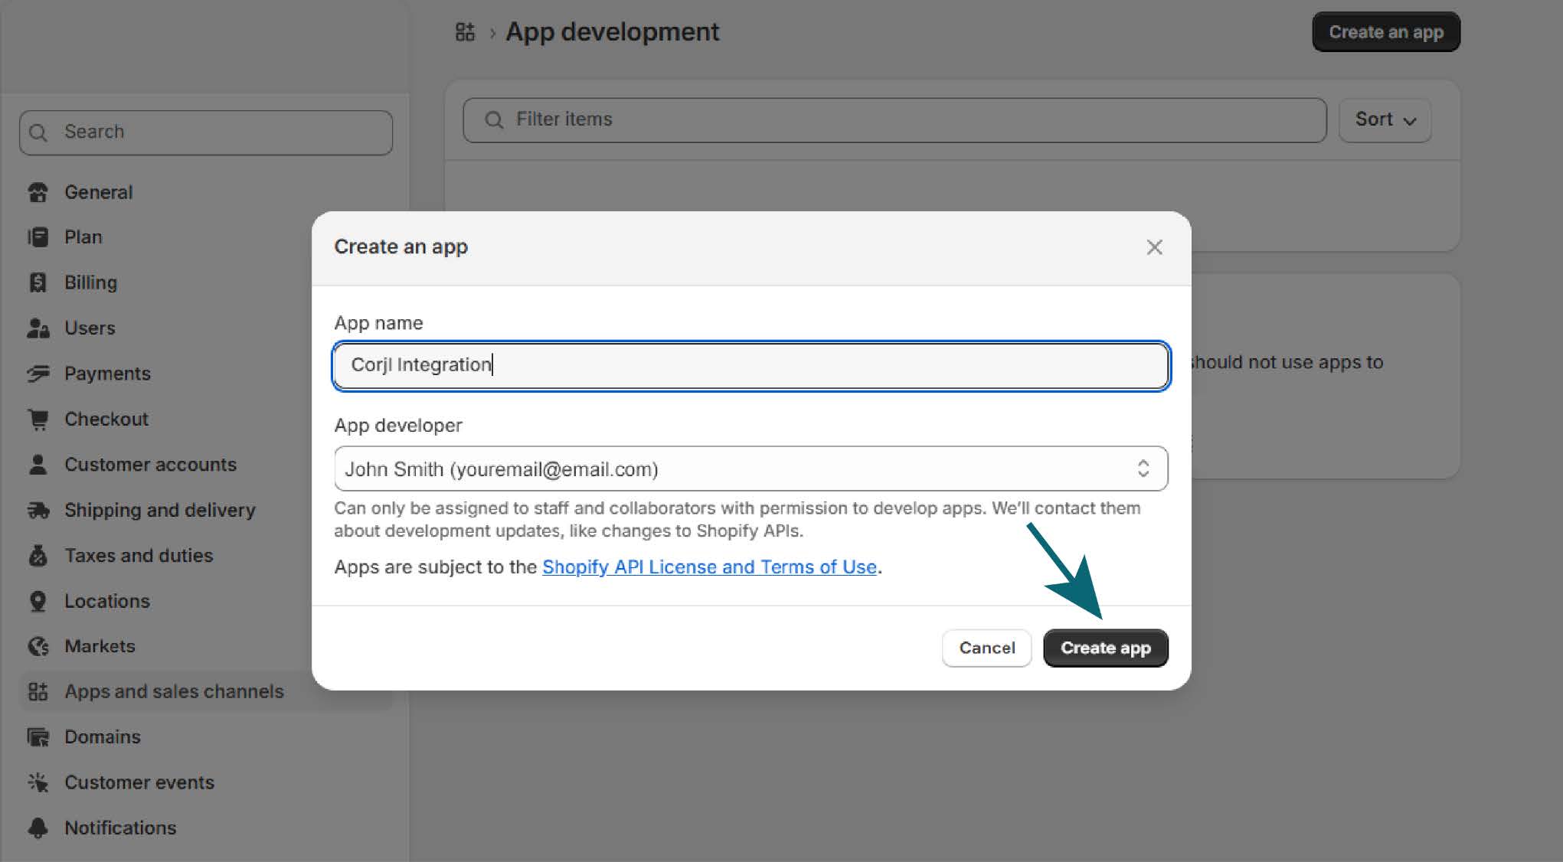Open the App developer dropdown
The width and height of the screenshot is (1563, 862).
pos(750,469)
